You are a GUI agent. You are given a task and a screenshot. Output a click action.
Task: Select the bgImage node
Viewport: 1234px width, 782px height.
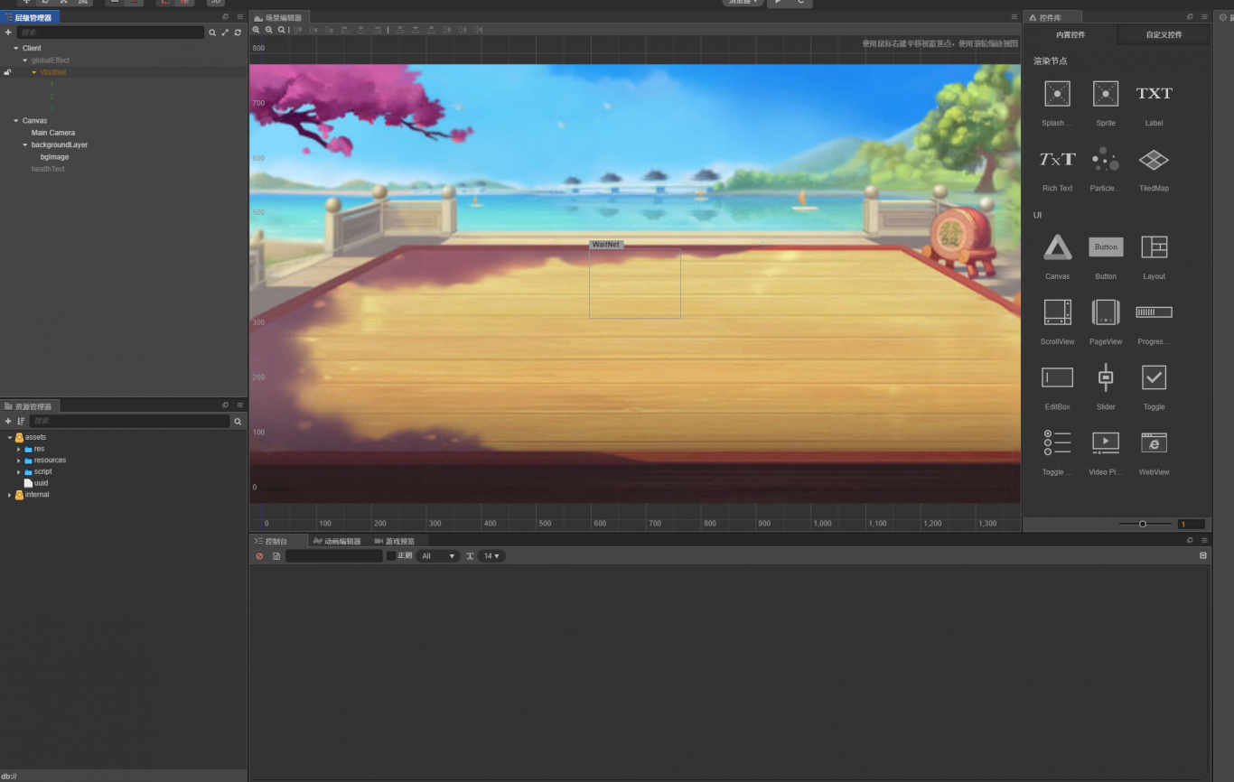point(54,157)
